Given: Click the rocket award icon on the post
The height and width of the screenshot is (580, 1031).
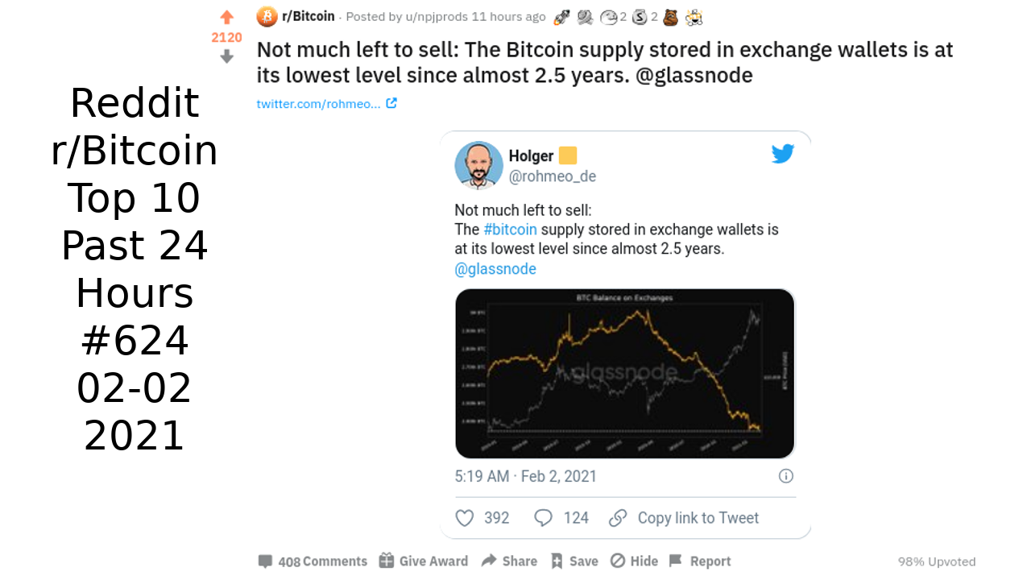Looking at the screenshot, I should (x=562, y=16).
